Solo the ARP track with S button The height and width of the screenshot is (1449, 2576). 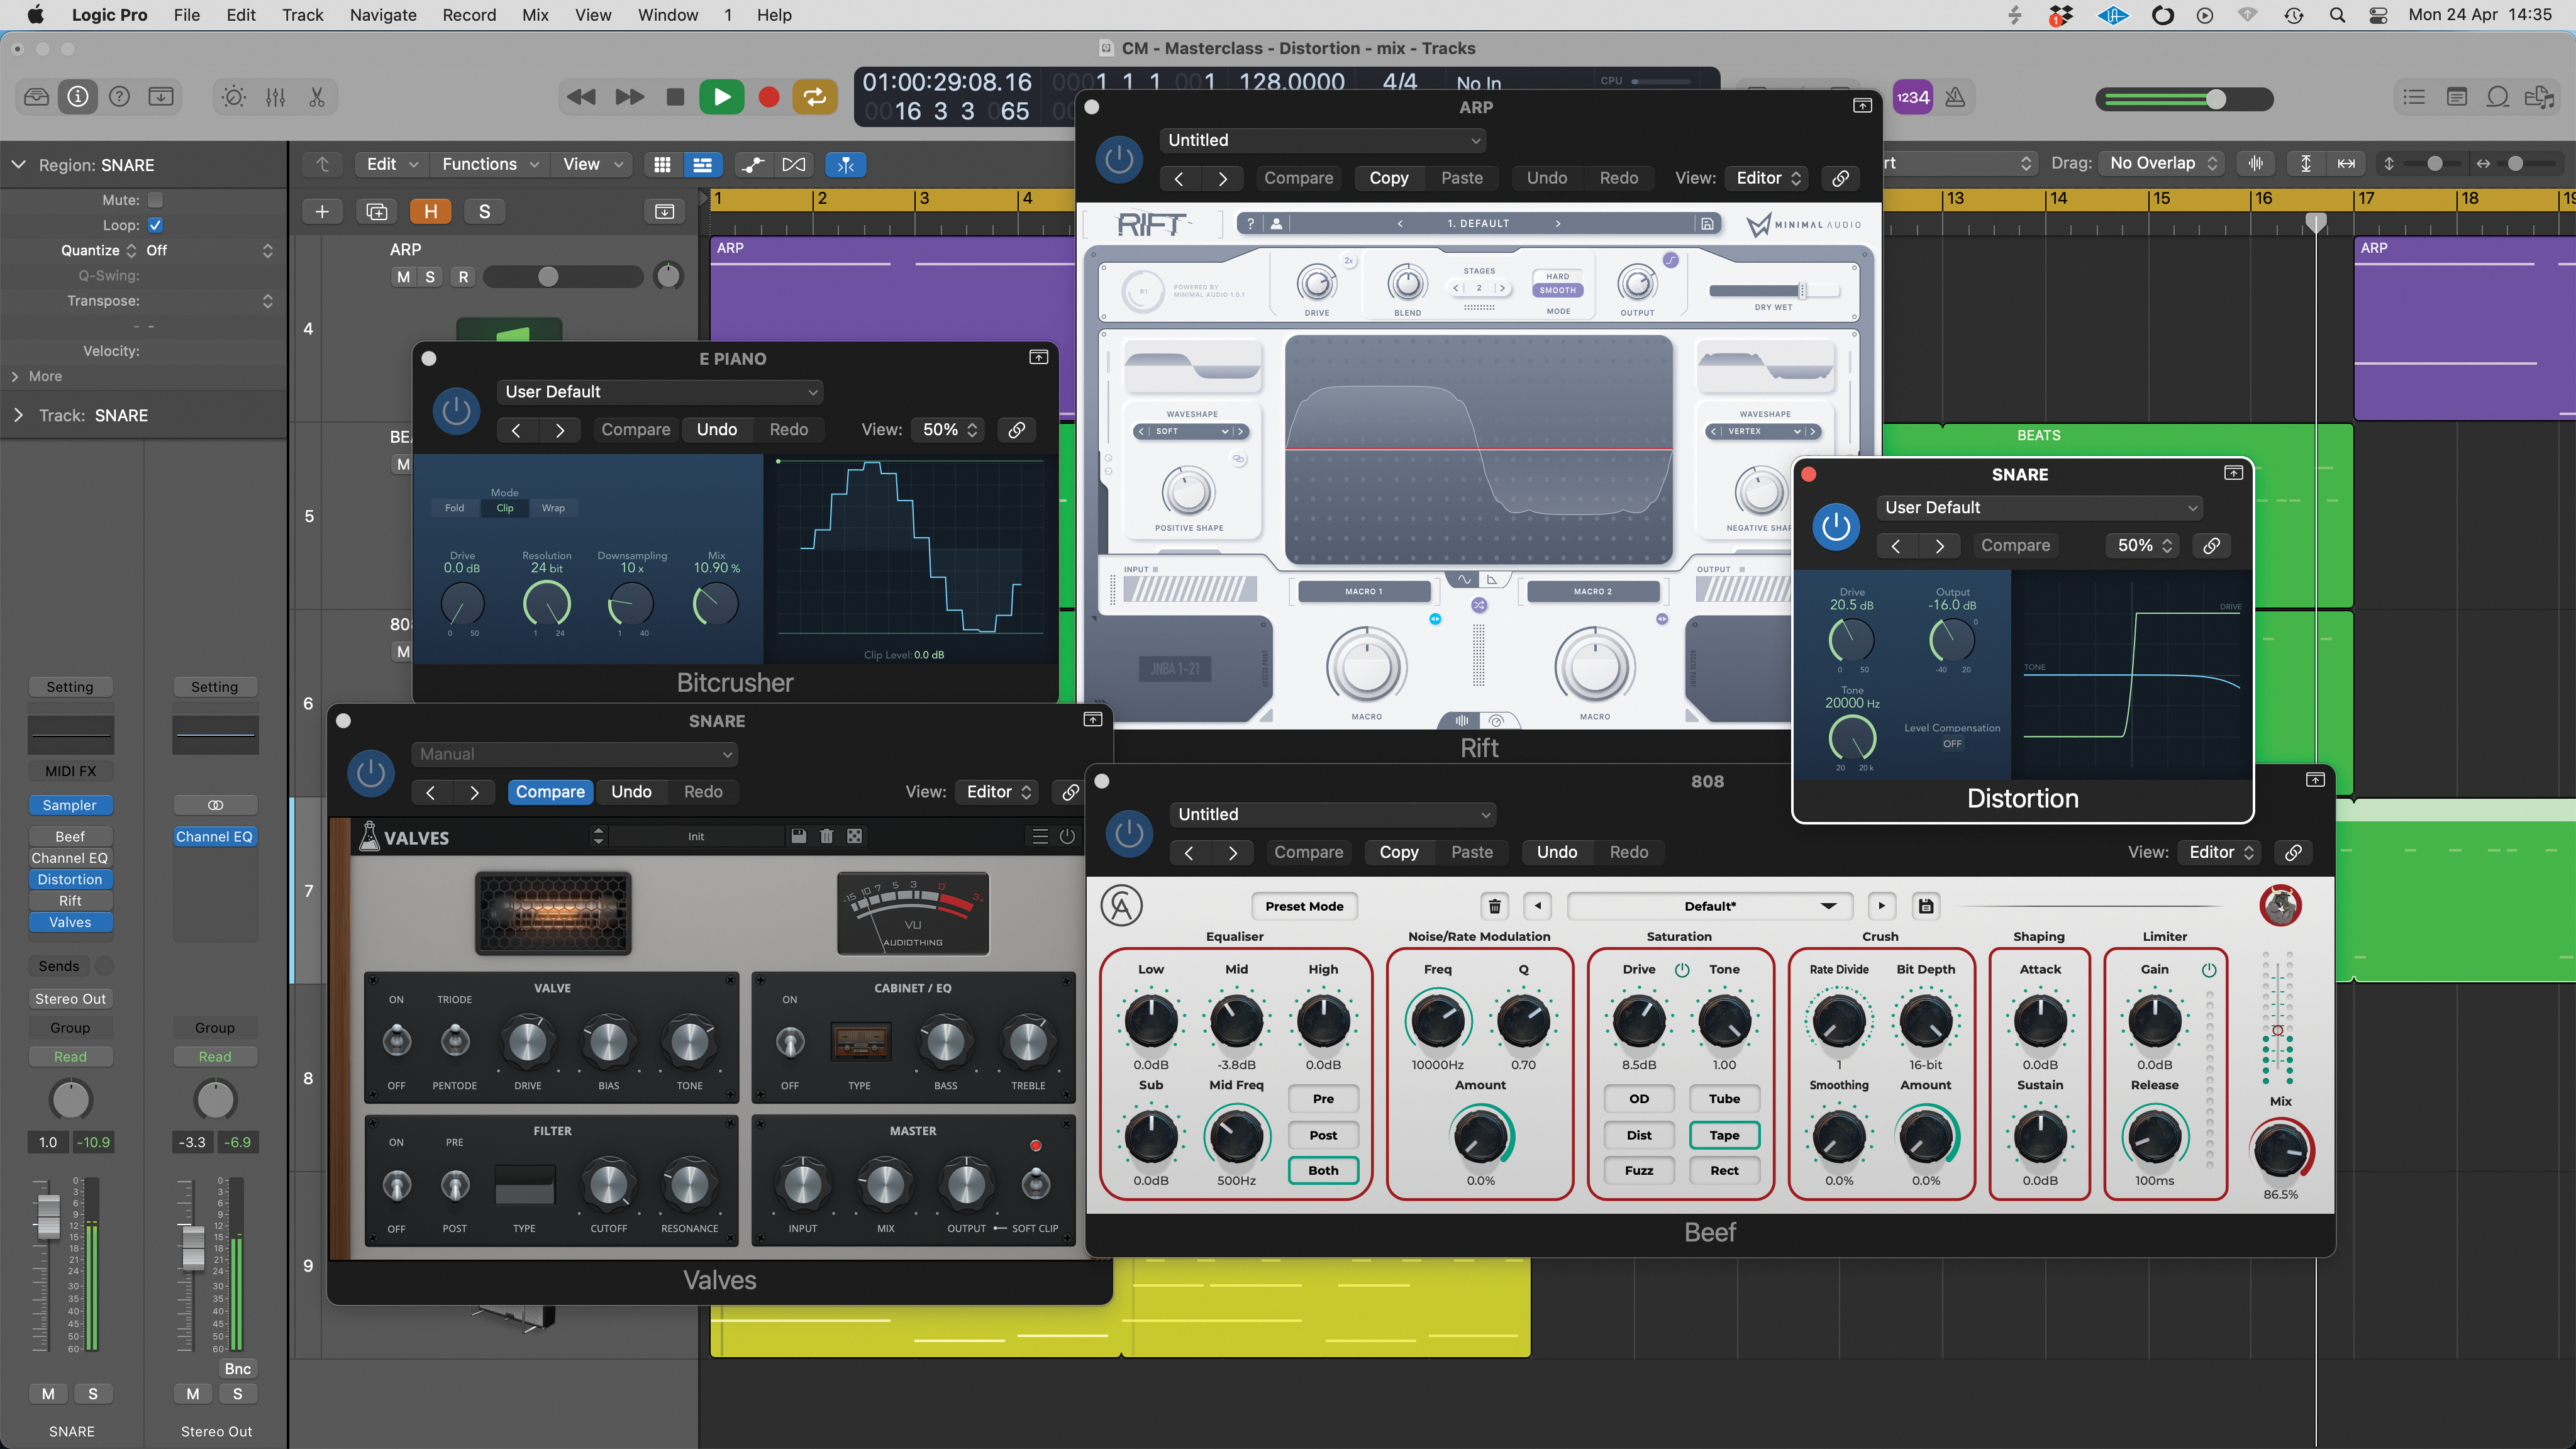430,277
